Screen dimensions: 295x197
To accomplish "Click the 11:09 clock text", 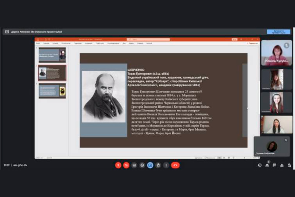I will (x=7, y=165).
